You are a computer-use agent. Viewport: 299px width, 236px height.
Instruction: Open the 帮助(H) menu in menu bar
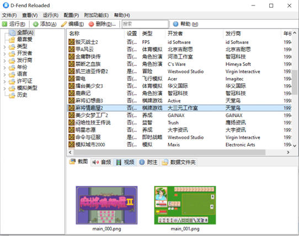[122, 15]
